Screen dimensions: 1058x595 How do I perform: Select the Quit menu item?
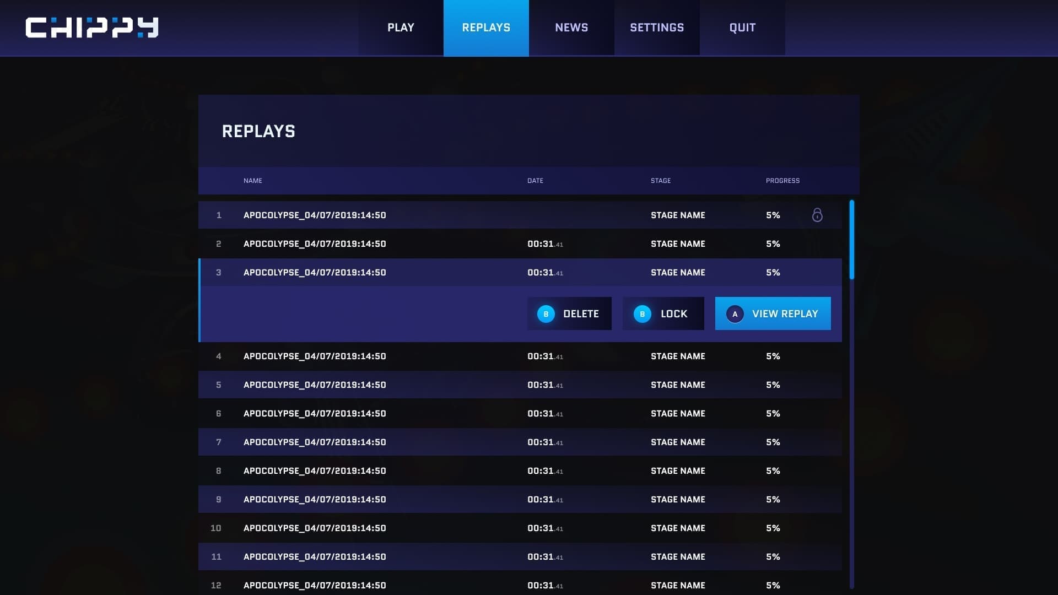(742, 28)
